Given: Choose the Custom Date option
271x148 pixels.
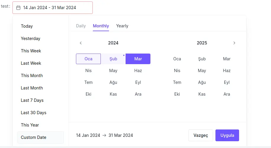Looking at the screenshot, I should pos(34,137).
